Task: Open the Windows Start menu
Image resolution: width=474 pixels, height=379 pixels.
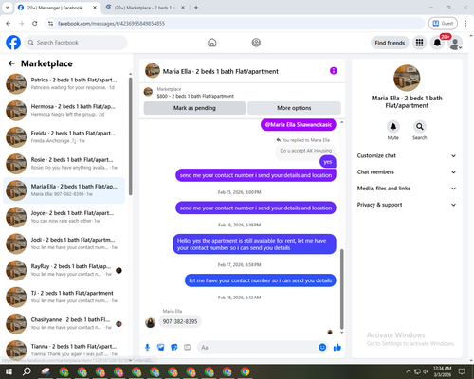Action: tap(9, 371)
